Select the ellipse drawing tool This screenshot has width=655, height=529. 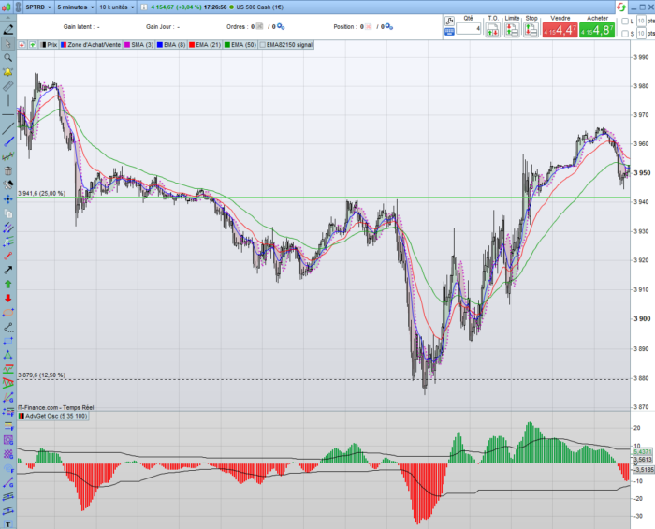pos(7,313)
